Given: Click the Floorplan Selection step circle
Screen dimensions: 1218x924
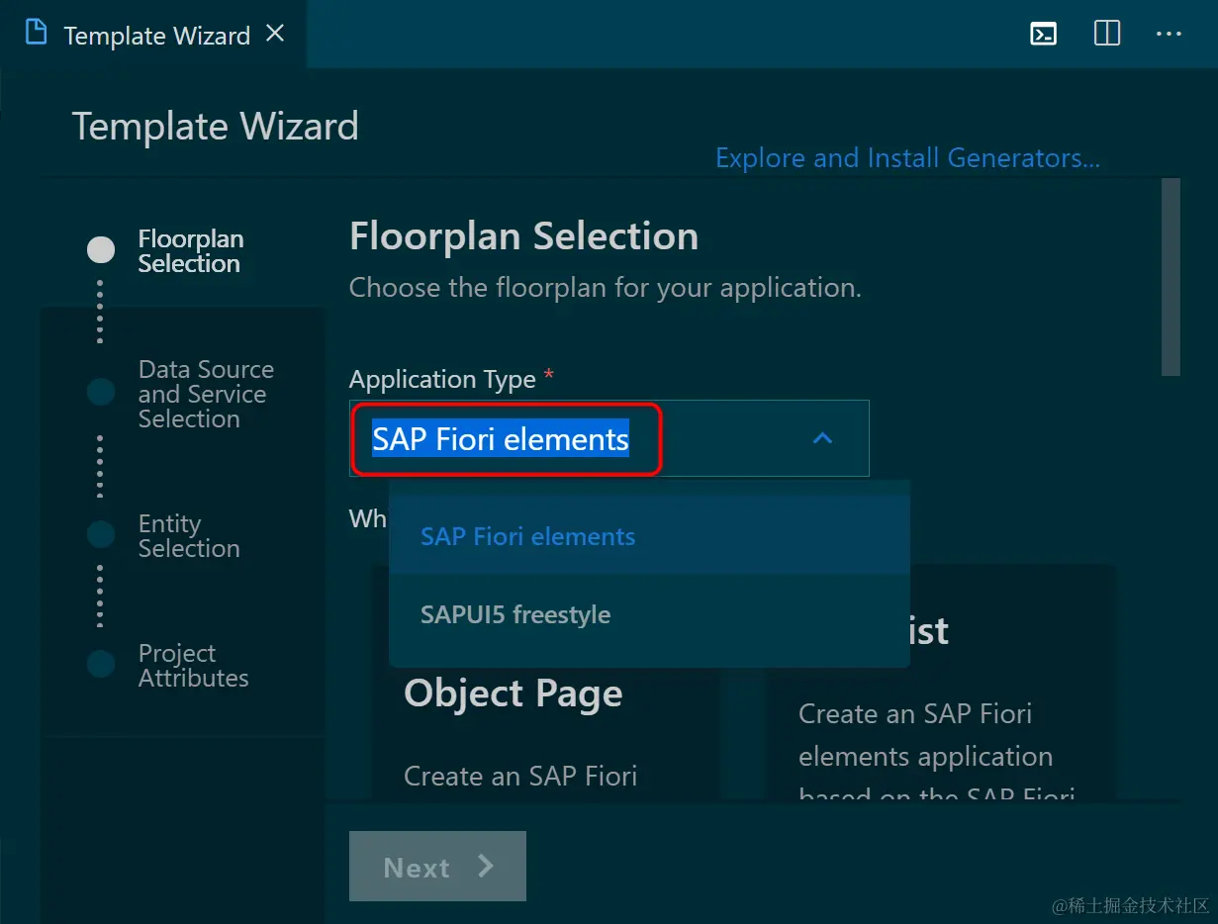Looking at the screenshot, I should (101, 250).
